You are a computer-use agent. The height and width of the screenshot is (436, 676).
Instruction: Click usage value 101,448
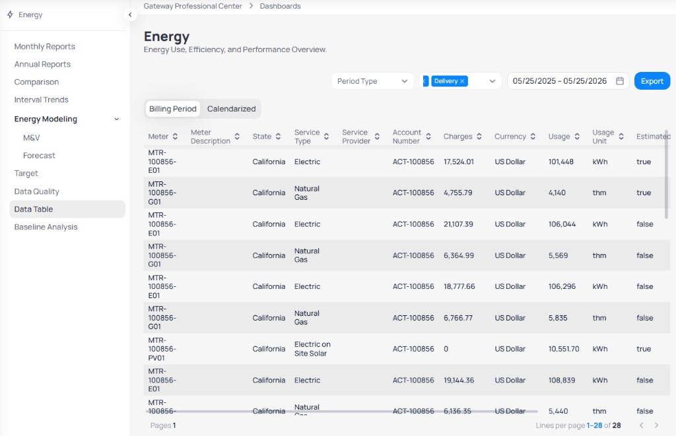561,162
